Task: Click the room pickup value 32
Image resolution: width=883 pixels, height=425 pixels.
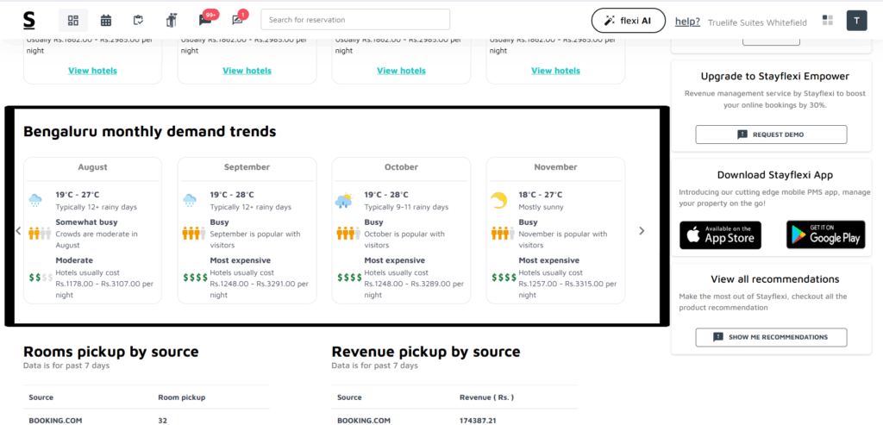Action: click(x=163, y=420)
